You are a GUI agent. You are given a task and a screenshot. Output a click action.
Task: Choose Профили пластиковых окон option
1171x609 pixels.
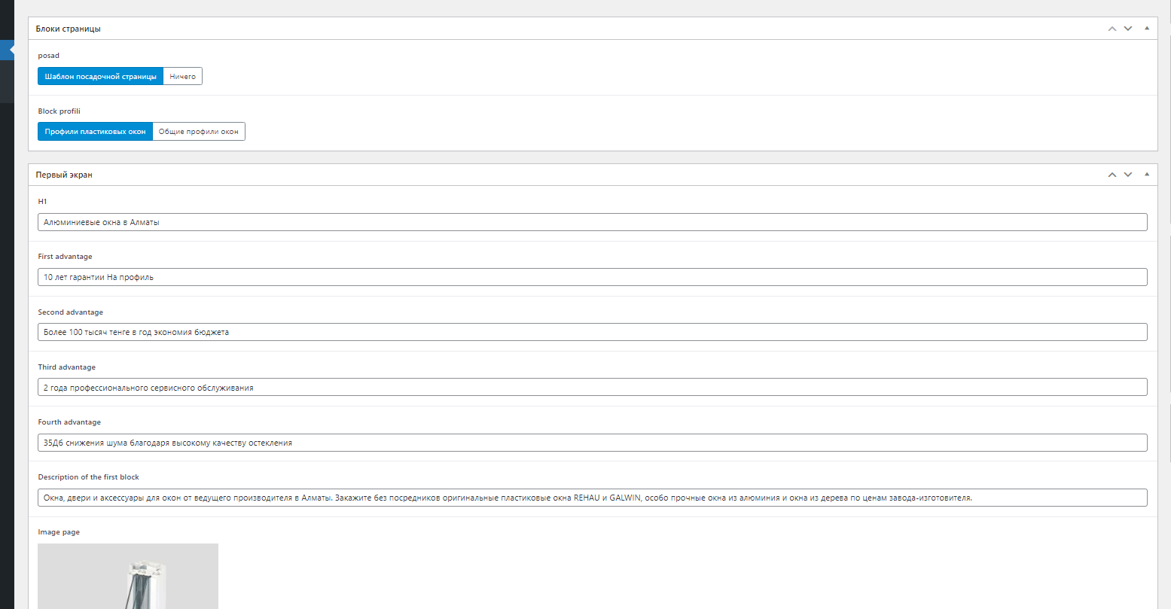tap(96, 132)
